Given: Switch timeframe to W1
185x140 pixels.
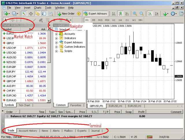Looking at the screenshot, I should click(134, 20).
